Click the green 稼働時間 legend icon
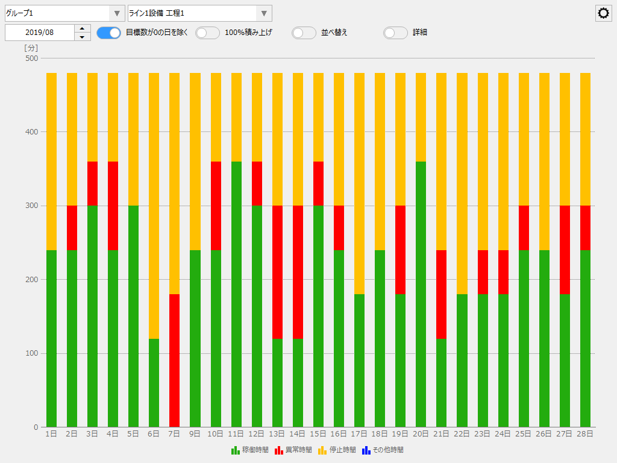This screenshot has width=617, height=463. pos(235,450)
